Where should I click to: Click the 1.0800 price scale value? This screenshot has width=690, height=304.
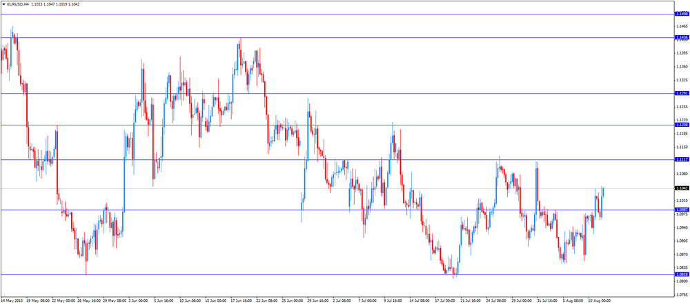[x=682, y=281]
